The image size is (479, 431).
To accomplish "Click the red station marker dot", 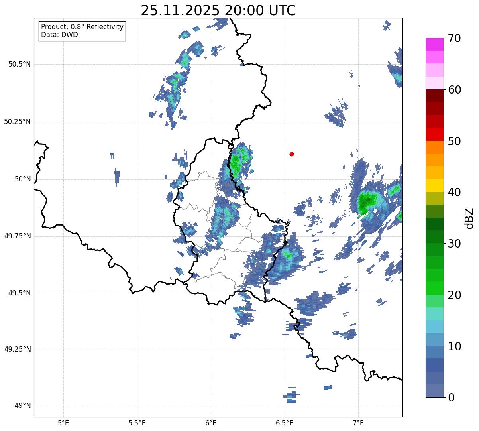I will tap(292, 154).
